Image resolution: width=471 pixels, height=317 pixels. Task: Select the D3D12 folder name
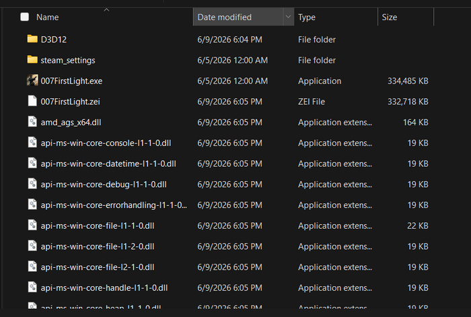[53, 39]
